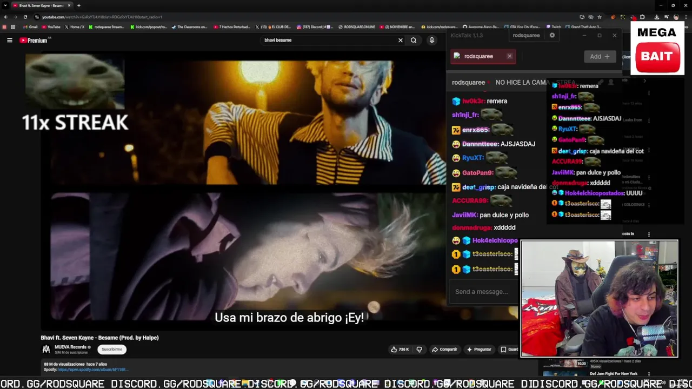Run search with the magnifier button

pos(414,40)
